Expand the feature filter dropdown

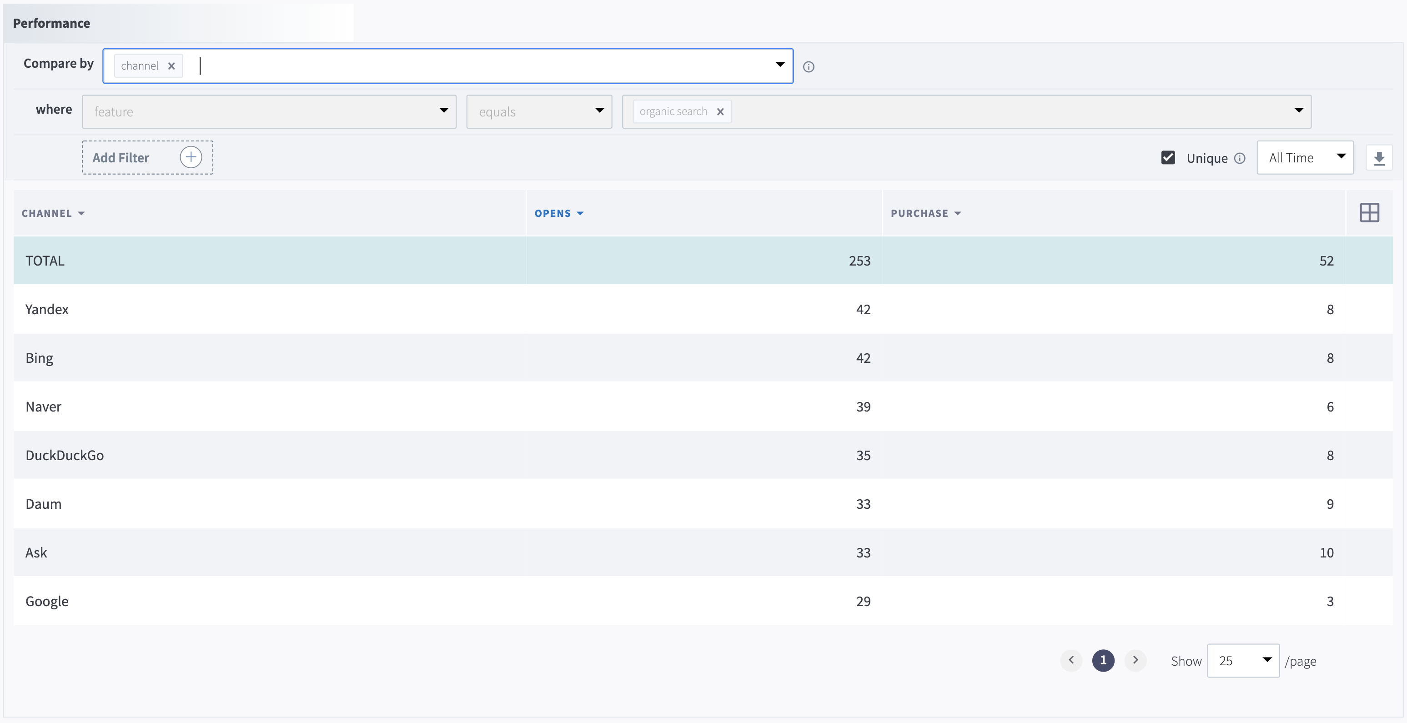(x=443, y=111)
